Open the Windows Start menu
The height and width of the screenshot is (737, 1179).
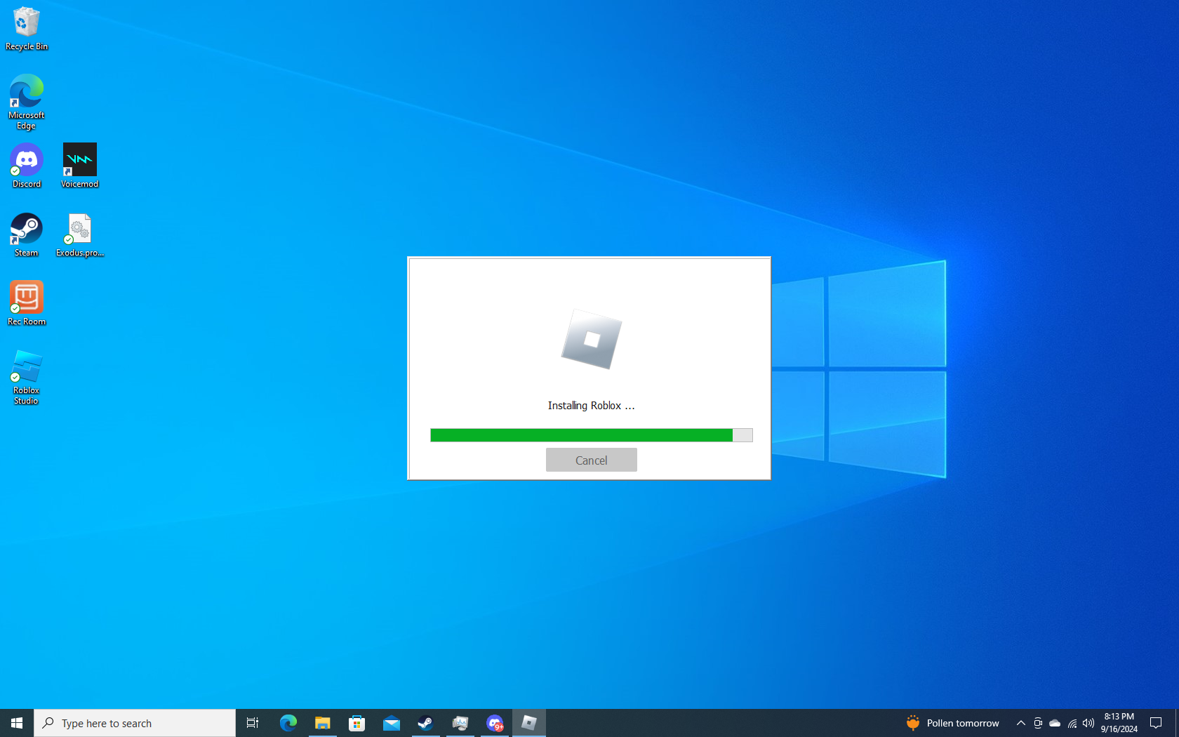(x=17, y=723)
